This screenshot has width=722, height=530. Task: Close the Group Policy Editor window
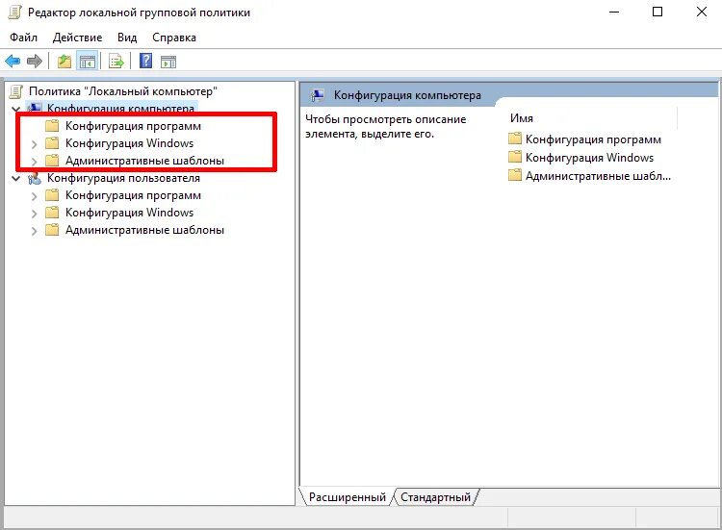(702, 12)
